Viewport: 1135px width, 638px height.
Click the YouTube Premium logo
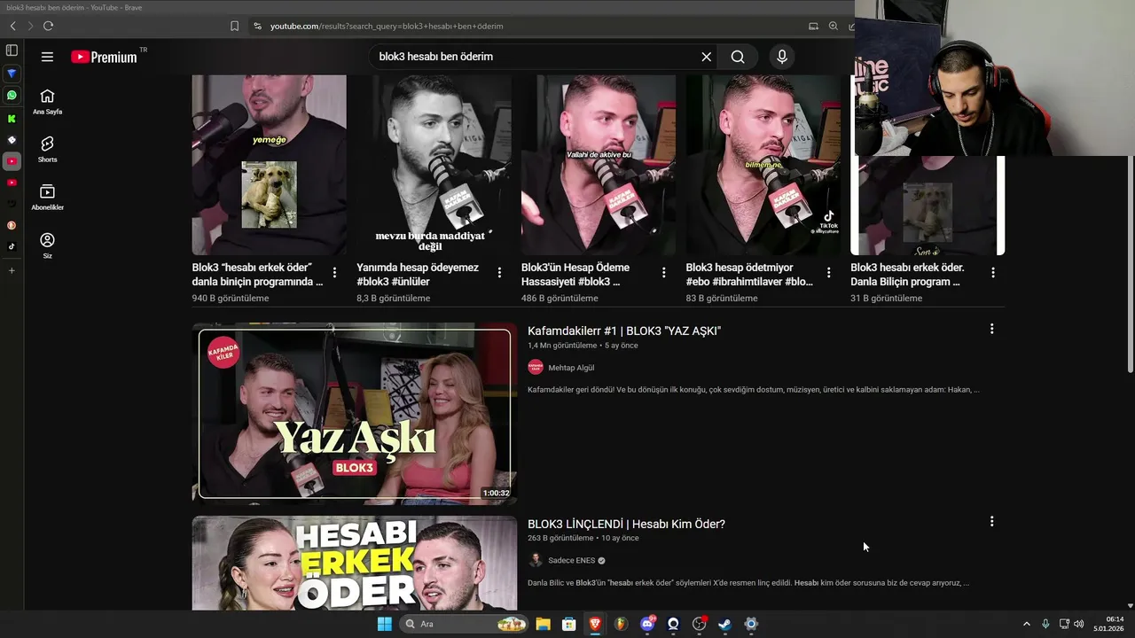[x=105, y=57]
